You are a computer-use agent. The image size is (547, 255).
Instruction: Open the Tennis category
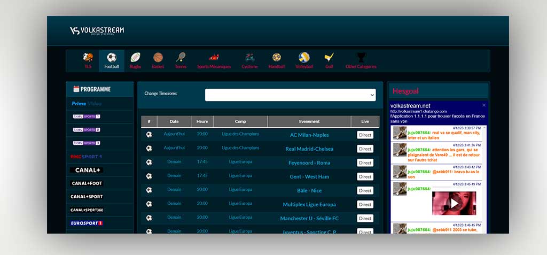coord(181,60)
